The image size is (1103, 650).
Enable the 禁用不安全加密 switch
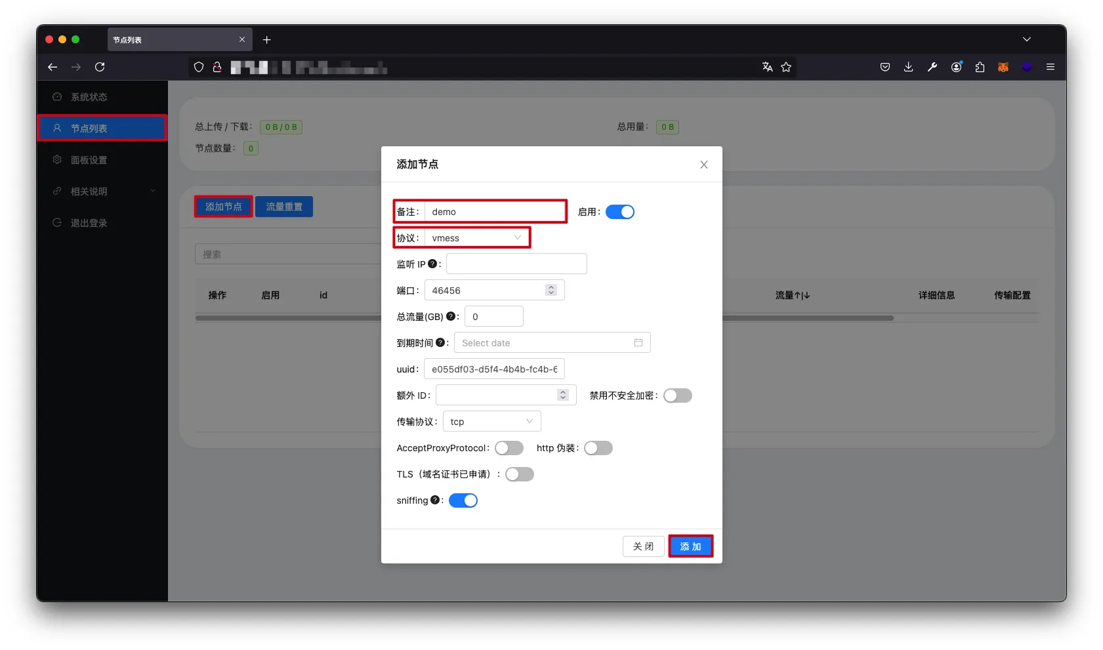coord(677,396)
